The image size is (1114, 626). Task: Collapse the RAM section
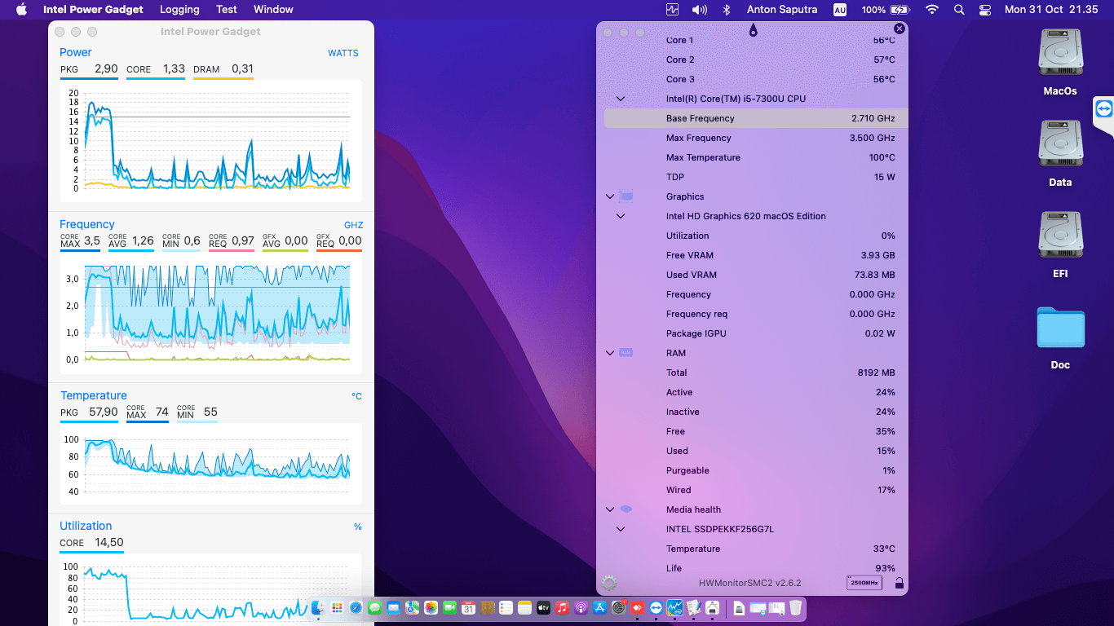tap(609, 353)
